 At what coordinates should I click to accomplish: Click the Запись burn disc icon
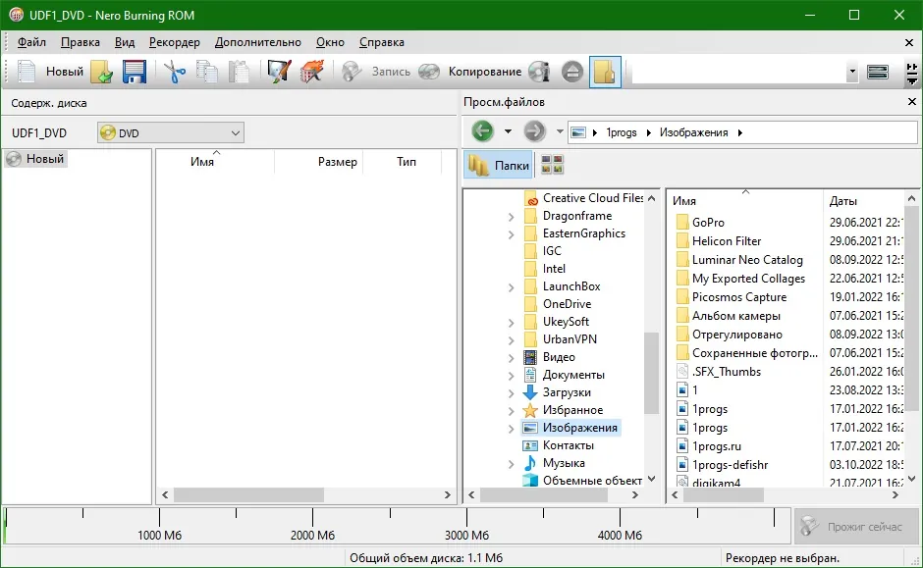352,72
